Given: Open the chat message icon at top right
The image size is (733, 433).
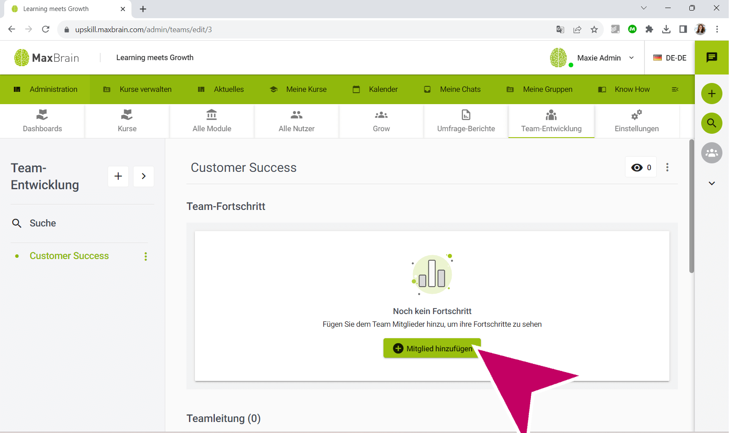Looking at the screenshot, I should pos(712,58).
